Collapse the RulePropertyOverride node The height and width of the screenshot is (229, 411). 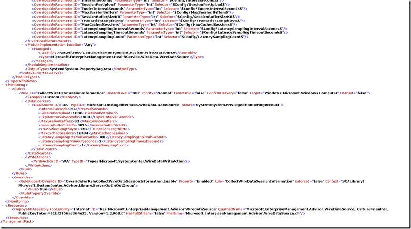[15, 182]
